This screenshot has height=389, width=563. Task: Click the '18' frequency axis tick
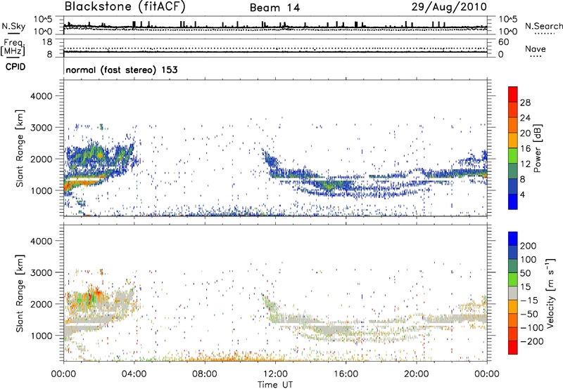(47, 42)
